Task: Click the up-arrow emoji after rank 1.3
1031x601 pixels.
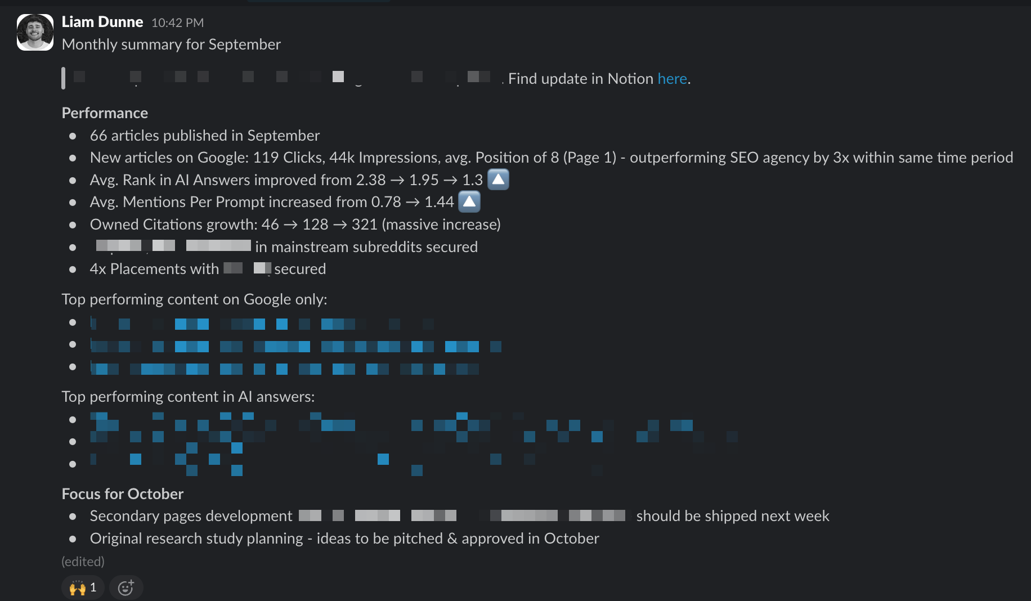Action: tap(498, 180)
